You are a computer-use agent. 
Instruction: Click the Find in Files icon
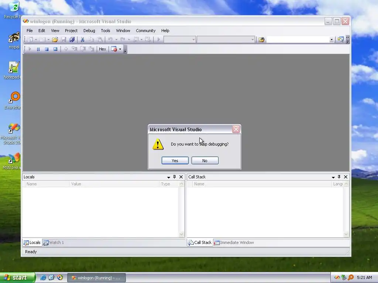click(x=262, y=39)
